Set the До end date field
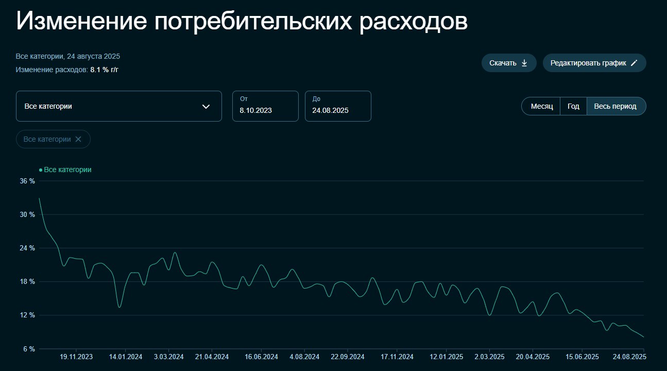The image size is (667, 371). 338,106
